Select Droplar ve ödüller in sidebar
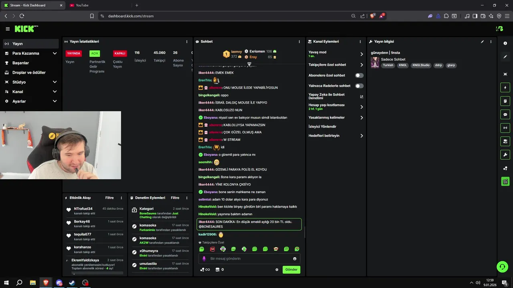The width and height of the screenshot is (513, 288). (30, 72)
